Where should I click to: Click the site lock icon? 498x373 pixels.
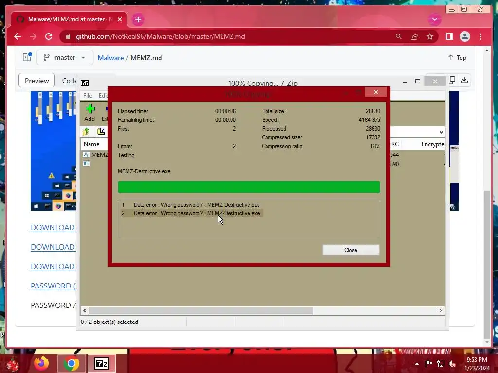(x=68, y=36)
